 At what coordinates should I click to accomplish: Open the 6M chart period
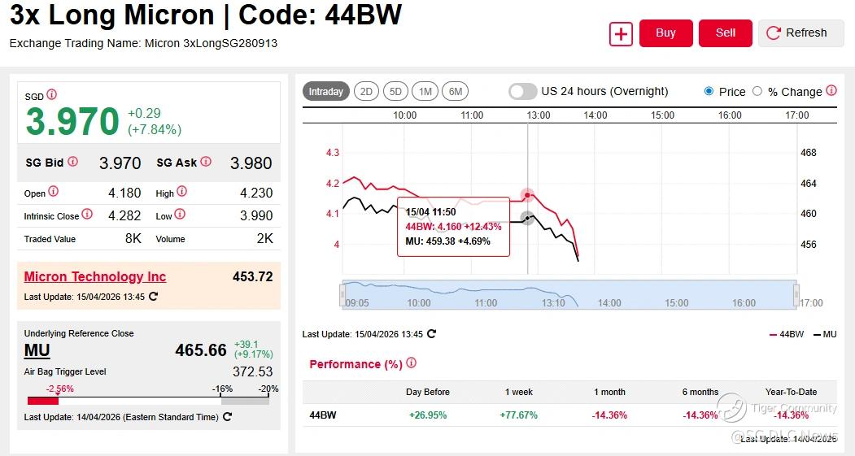[456, 92]
